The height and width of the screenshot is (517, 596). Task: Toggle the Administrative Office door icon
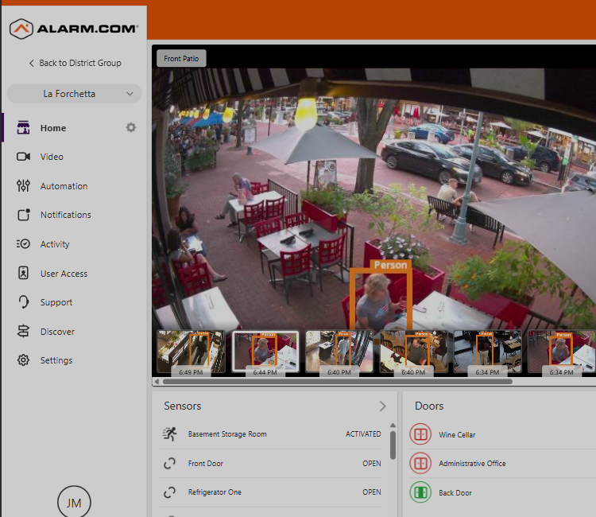(x=420, y=464)
